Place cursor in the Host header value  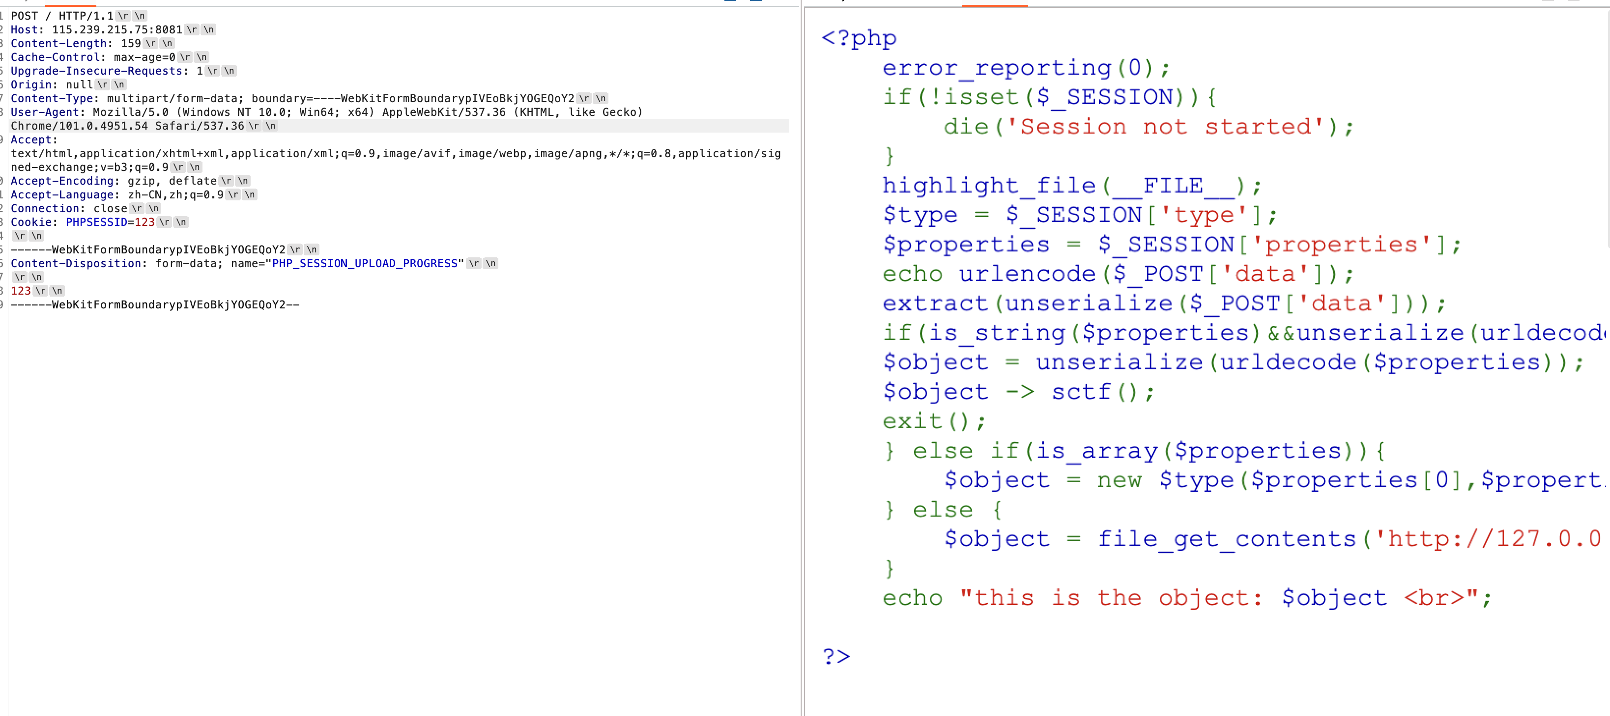[x=117, y=29]
